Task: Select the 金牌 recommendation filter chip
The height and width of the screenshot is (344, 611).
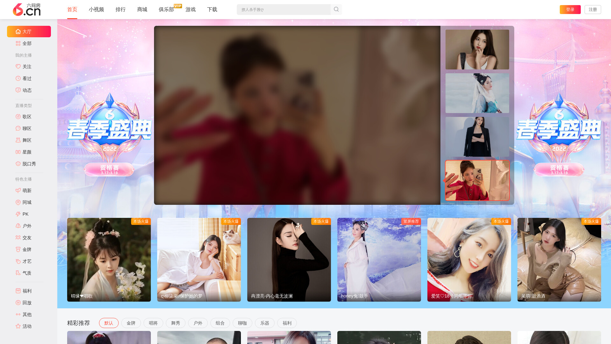Action: [x=131, y=323]
